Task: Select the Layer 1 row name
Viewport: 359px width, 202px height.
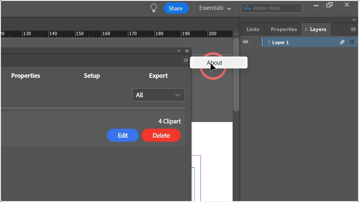Action: tap(280, 42)
